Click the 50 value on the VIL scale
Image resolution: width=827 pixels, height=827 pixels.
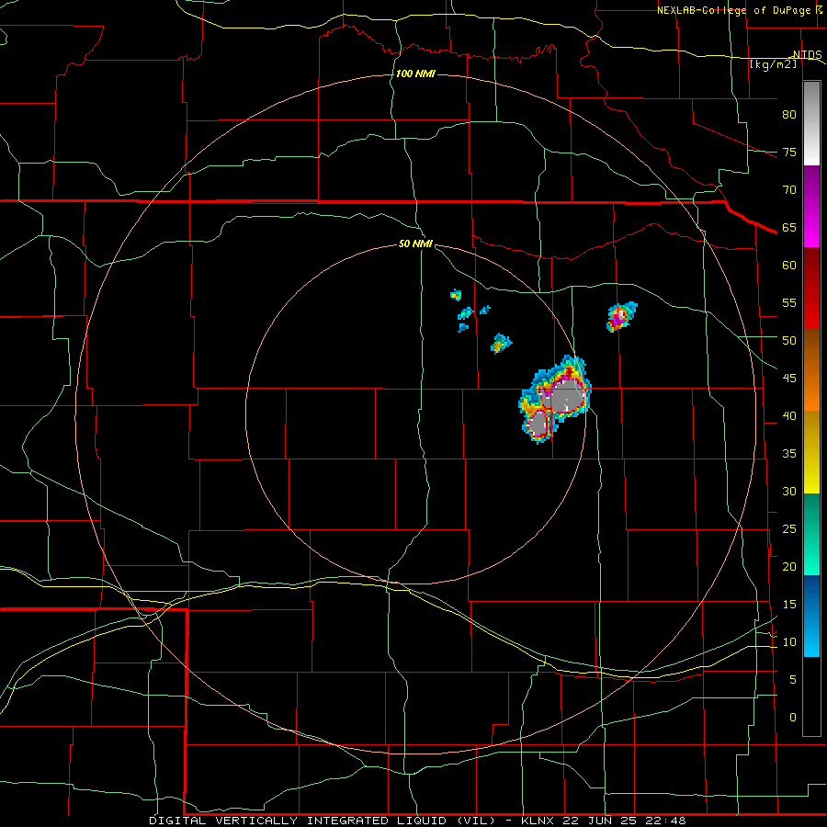(789, 340)
